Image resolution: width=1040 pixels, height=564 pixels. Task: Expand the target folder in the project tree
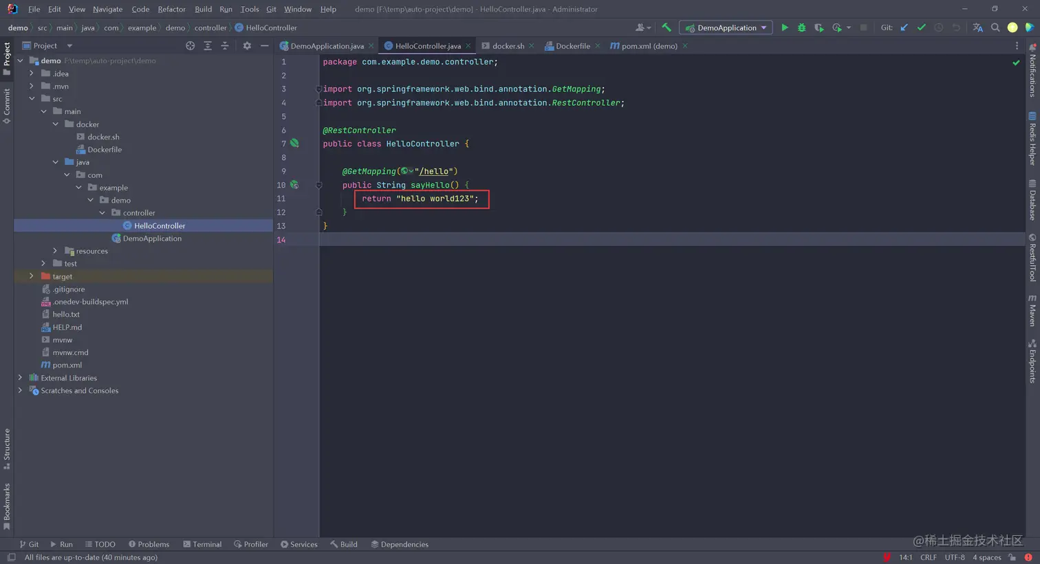32,276
